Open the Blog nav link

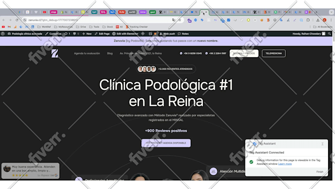(x=110, y=53)
